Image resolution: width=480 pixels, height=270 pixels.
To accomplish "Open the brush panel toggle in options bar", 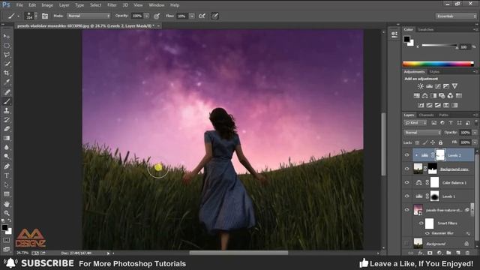I will (45, 16).
